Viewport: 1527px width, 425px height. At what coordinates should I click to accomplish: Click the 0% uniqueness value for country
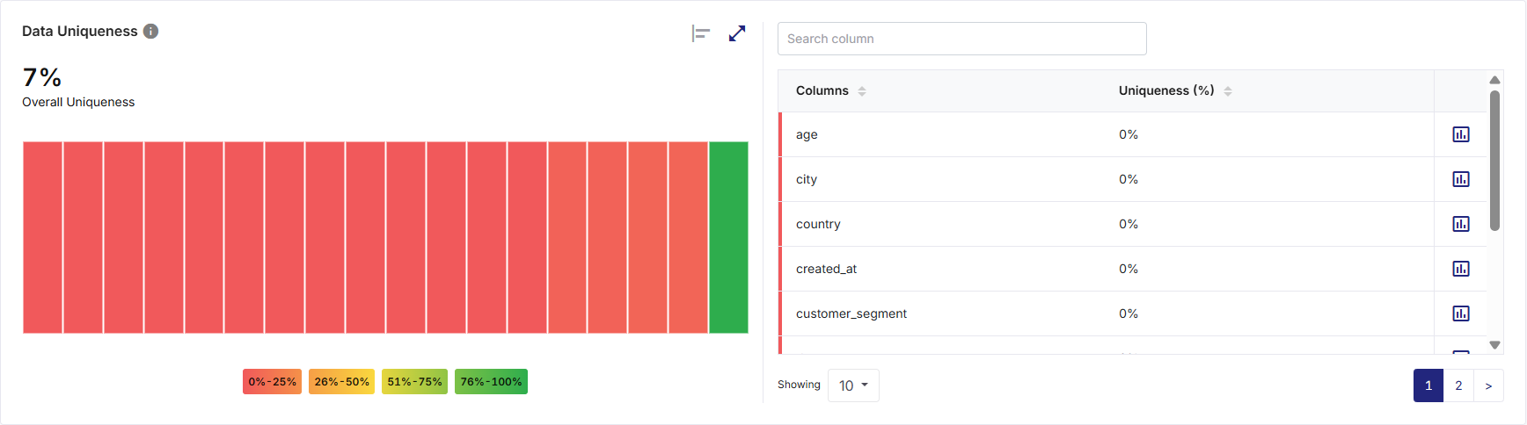[x=1129, y=224]
